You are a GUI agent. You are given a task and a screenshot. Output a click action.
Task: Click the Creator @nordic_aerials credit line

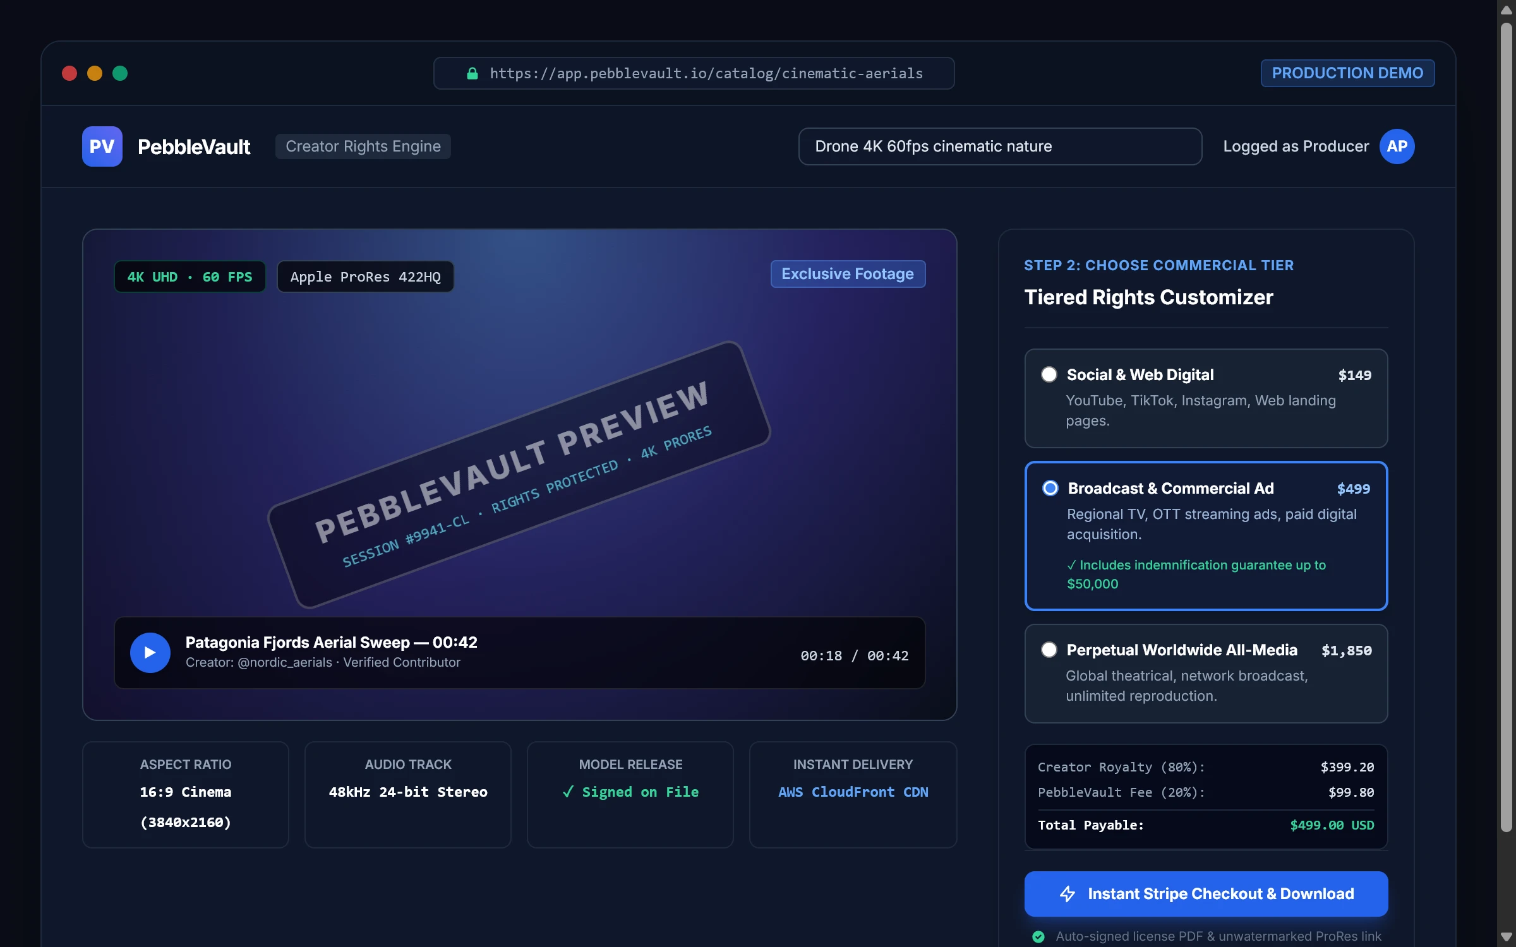pyautogui.click(x=323, y=662)
